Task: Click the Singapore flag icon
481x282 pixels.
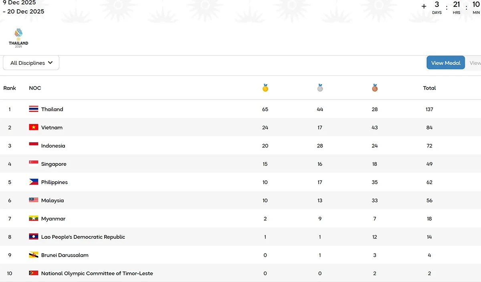Action: (x=34, y=164)
